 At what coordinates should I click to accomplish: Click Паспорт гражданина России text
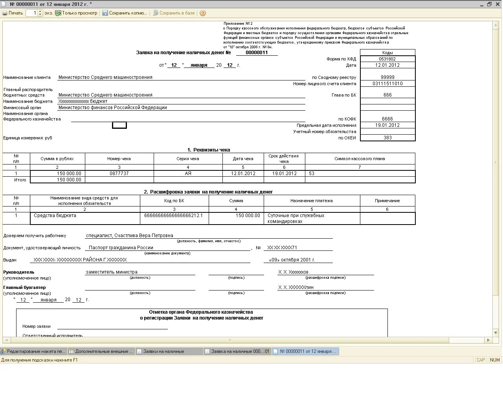point(121,248)
